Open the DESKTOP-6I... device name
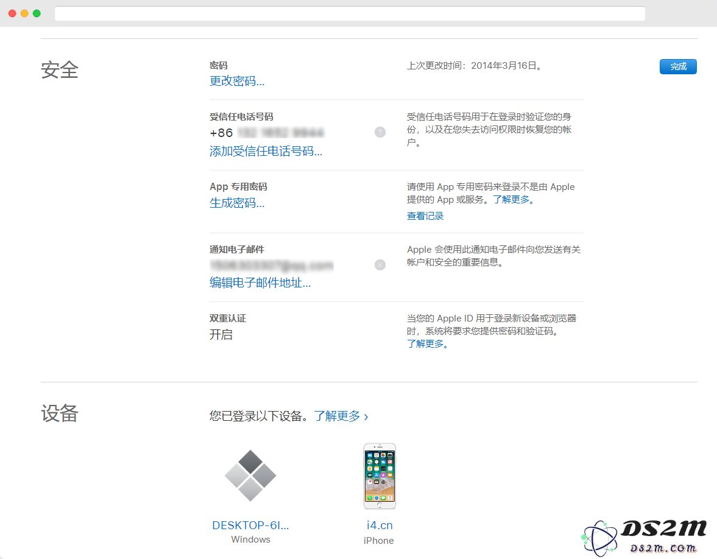Viewport: 717px width, 559px height. point(250,526)
